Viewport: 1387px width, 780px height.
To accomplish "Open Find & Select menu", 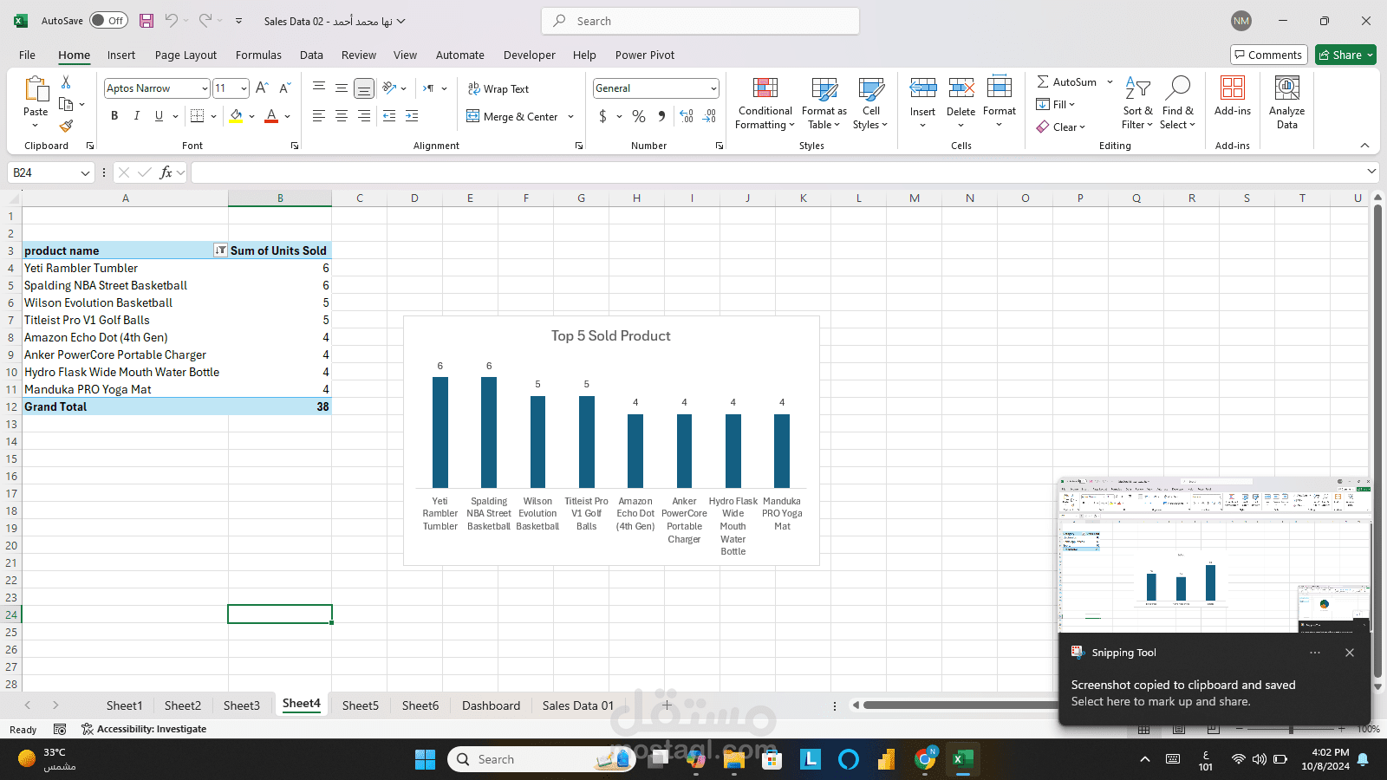I will (x=1178, y=104).
